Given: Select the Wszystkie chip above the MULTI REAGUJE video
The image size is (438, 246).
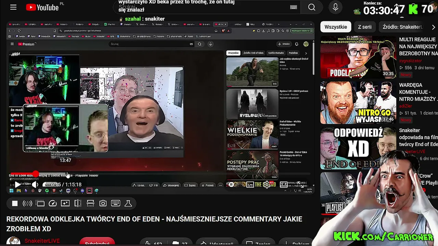Looking at the screenshot, I should click(x=336, y=27).
